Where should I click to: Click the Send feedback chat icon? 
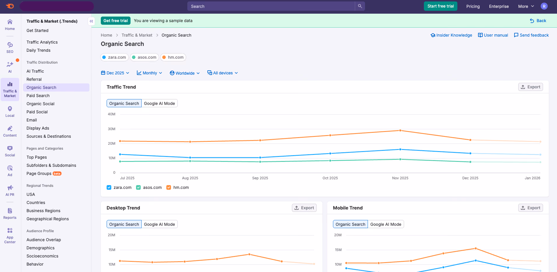tap(516, 35)
